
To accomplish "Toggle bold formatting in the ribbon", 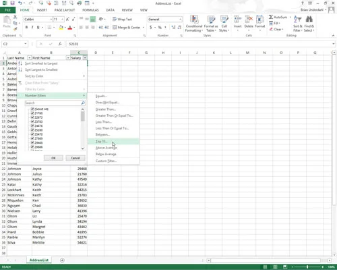I will [26, 27].
